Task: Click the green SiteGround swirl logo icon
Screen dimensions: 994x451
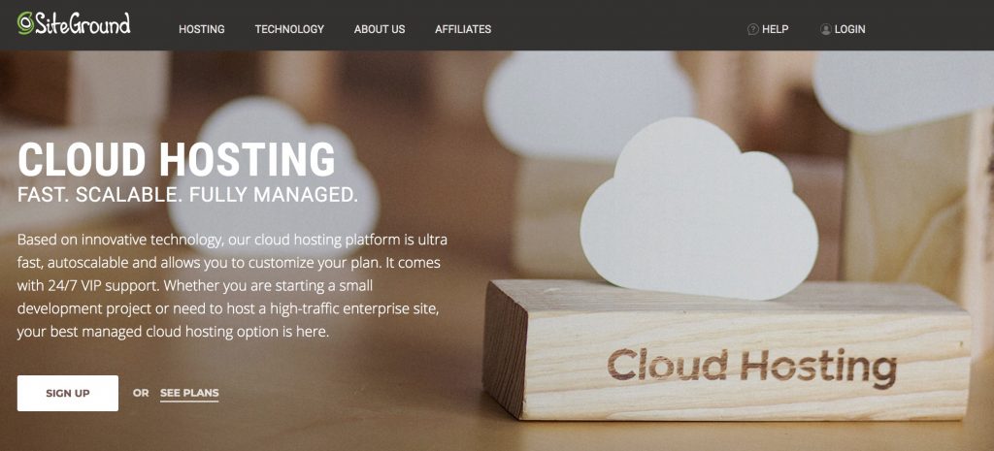Action: coord(25,23)
